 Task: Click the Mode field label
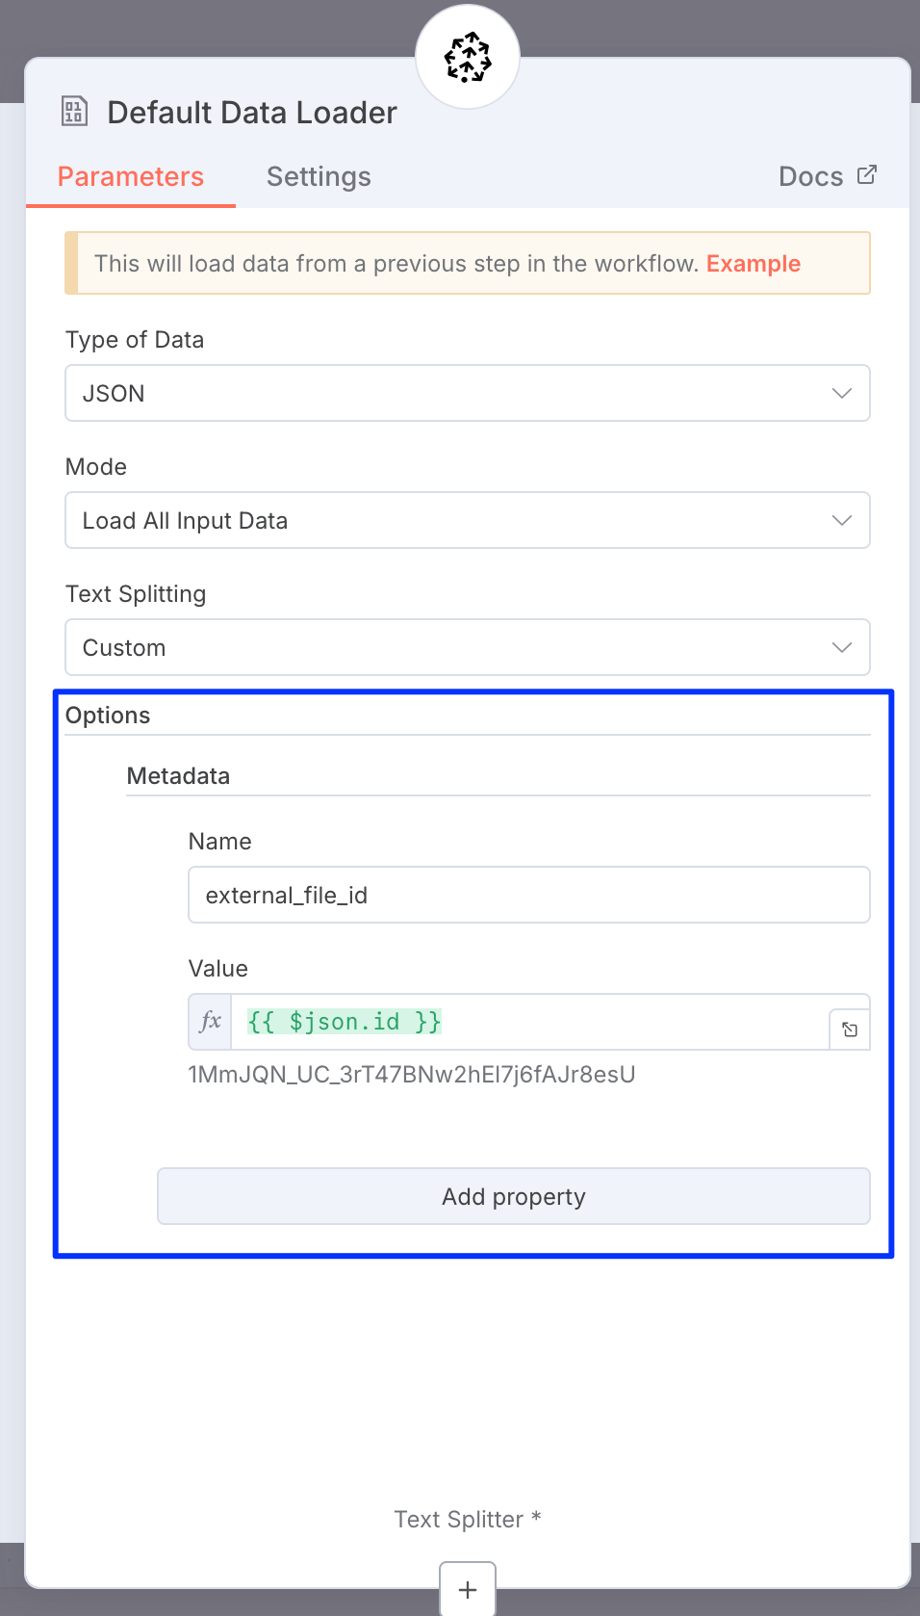[96, 467]
